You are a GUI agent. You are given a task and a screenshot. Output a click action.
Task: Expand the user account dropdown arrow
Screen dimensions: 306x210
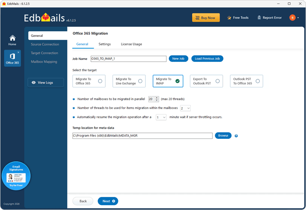click(x=298, y=18)
